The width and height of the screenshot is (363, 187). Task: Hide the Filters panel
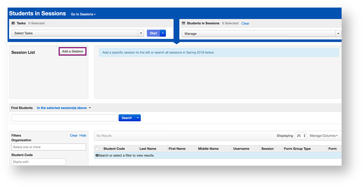coord(83,135)
